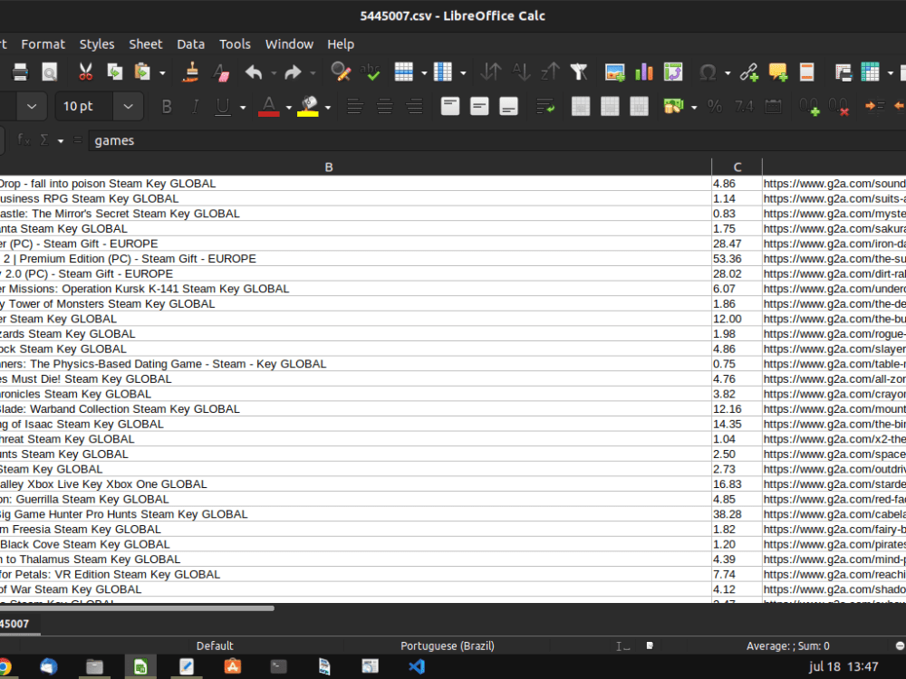Click the Insert Column icon

tap(443, 72)
